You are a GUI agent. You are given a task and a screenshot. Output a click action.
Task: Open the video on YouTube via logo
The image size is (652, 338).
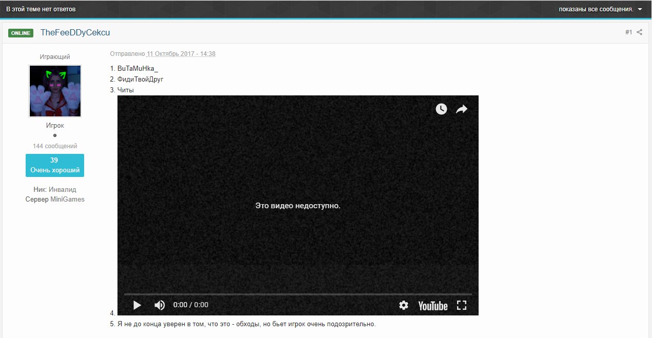[432, 306]
